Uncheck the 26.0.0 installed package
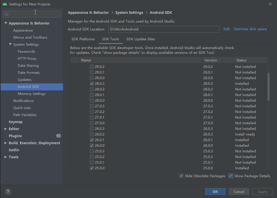The height and width of the screenshot is (198, 277). click(x=92, y=146)
